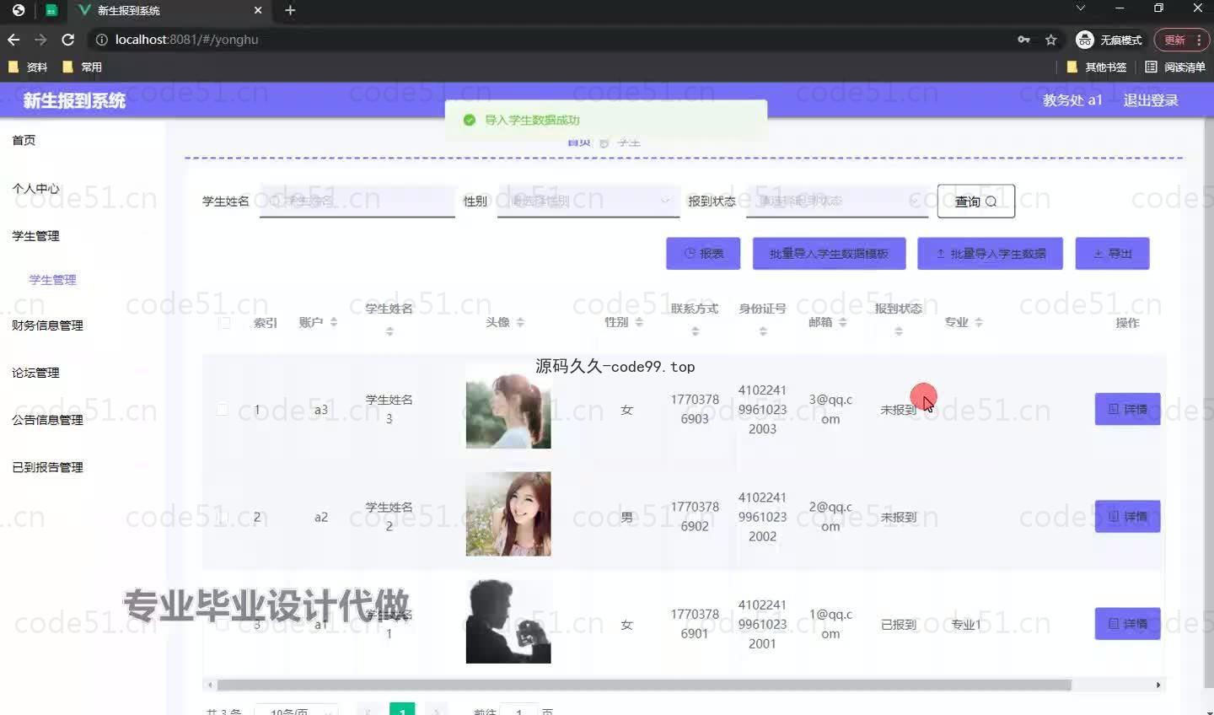Open saved passwords key icon
This screenshot has height=715, width=1214.
click(x=1023, y=40)
